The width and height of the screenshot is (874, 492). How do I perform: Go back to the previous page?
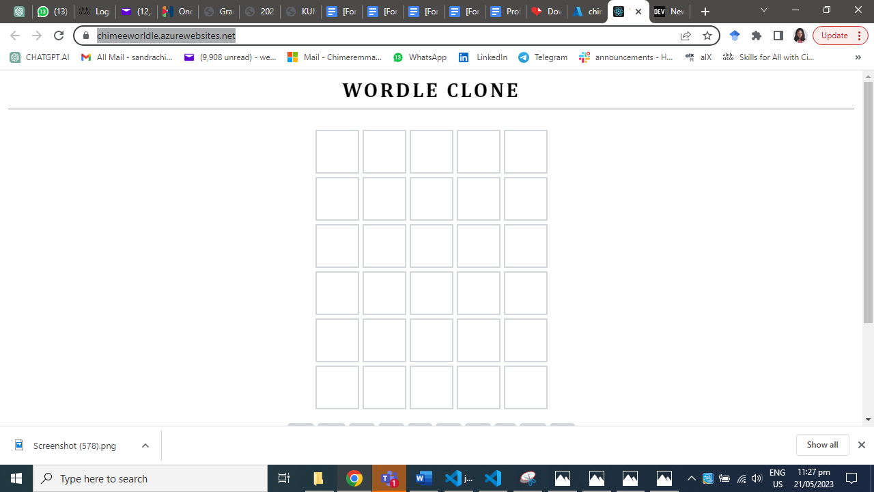click(15, 36)
